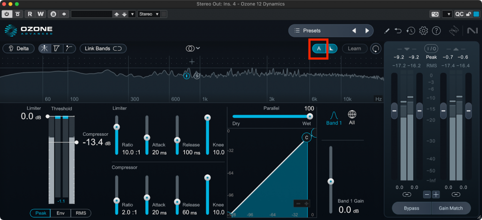Screen dimensions: 482x220
Task: Select Env detection mode
Action: [60, 213]
